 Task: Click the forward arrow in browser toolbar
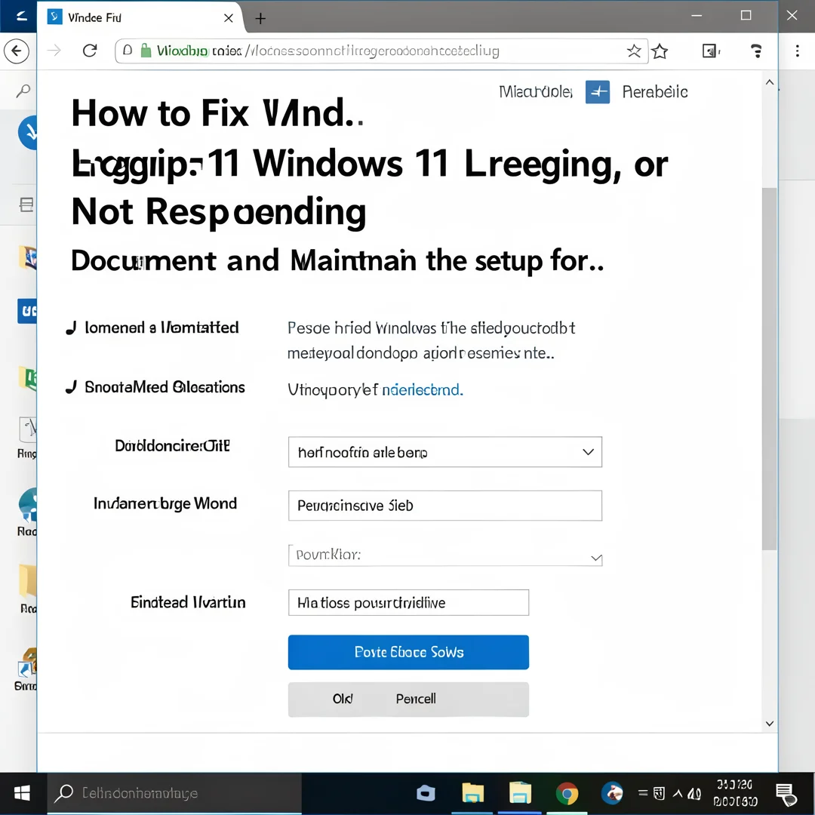(x=54, y=51)
